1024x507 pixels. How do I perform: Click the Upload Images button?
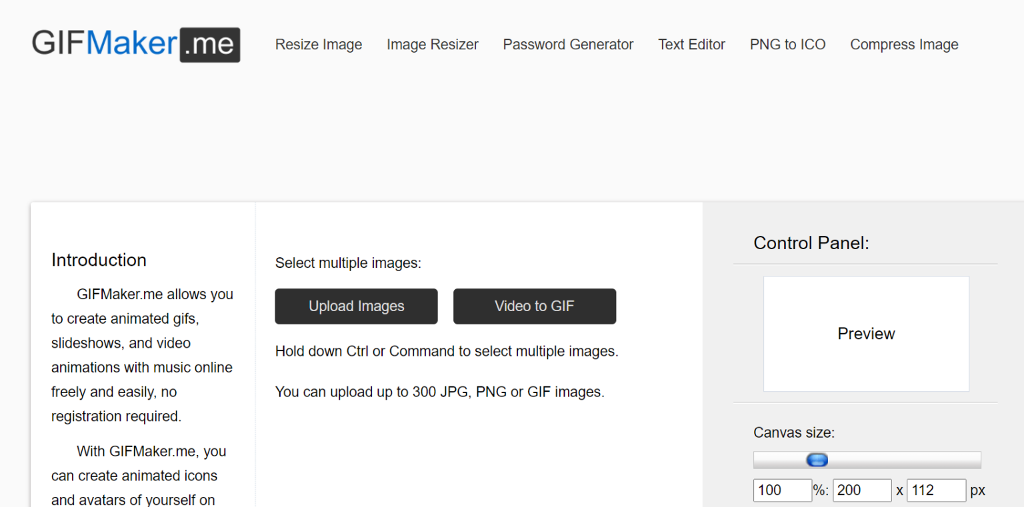[356, 306]
